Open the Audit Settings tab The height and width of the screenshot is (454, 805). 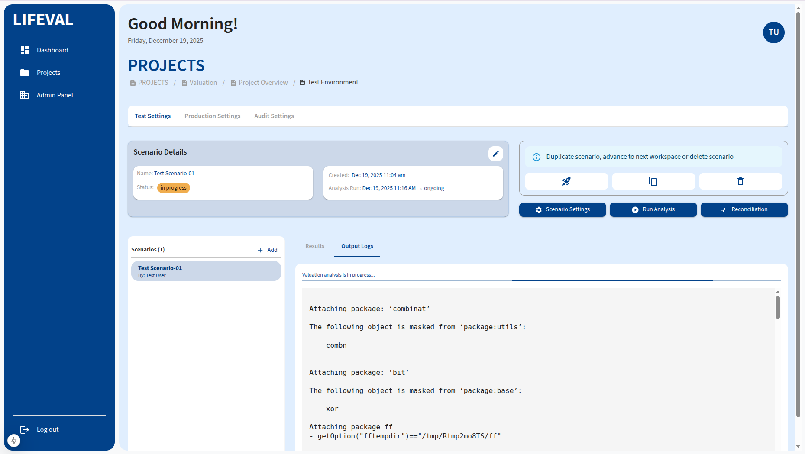click(274, 116)
